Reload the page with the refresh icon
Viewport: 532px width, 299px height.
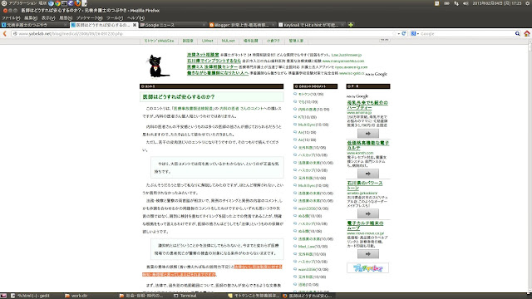pos(404,33)
